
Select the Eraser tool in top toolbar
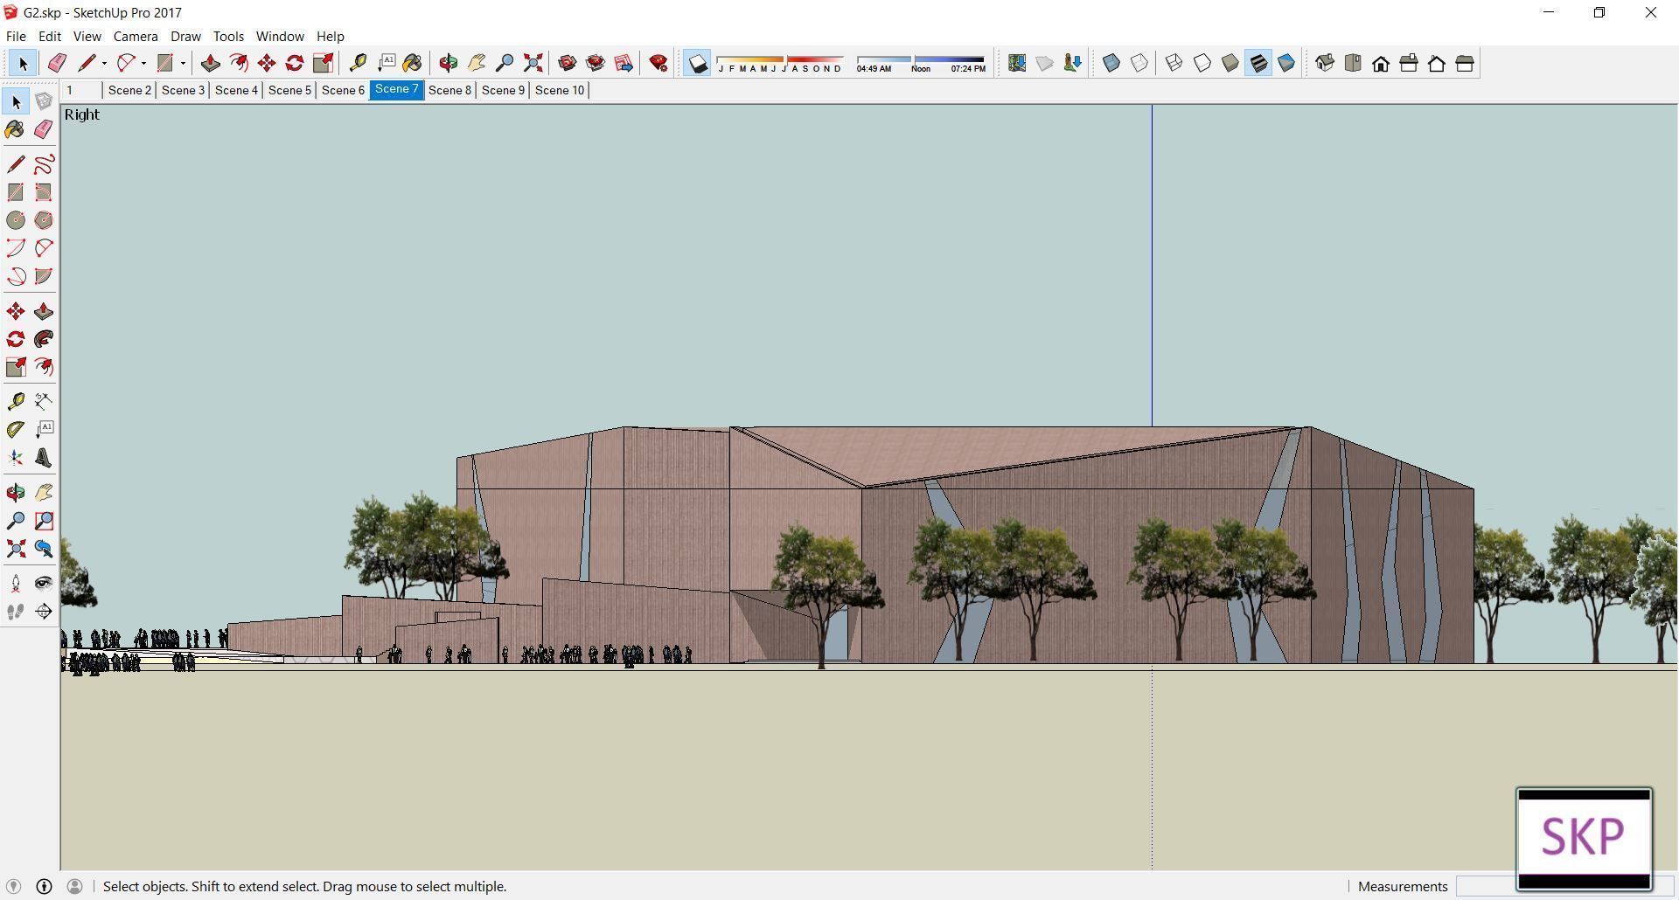click(57, 63)
